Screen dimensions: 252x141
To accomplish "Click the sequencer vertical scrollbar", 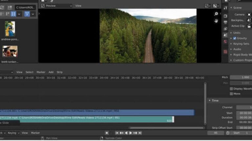I will (x=205, y=103).
